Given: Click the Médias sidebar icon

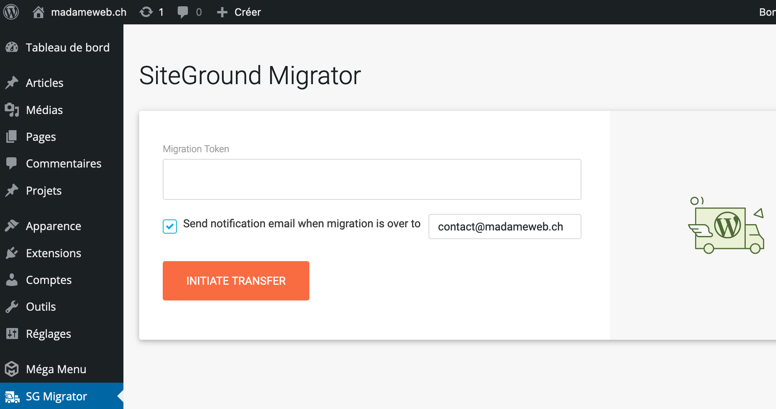Looking at the screenshot, I should (x=12, y=110).
